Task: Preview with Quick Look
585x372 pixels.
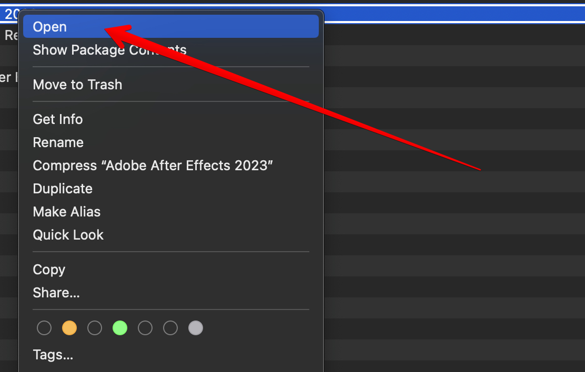Action: coord(68,235)
